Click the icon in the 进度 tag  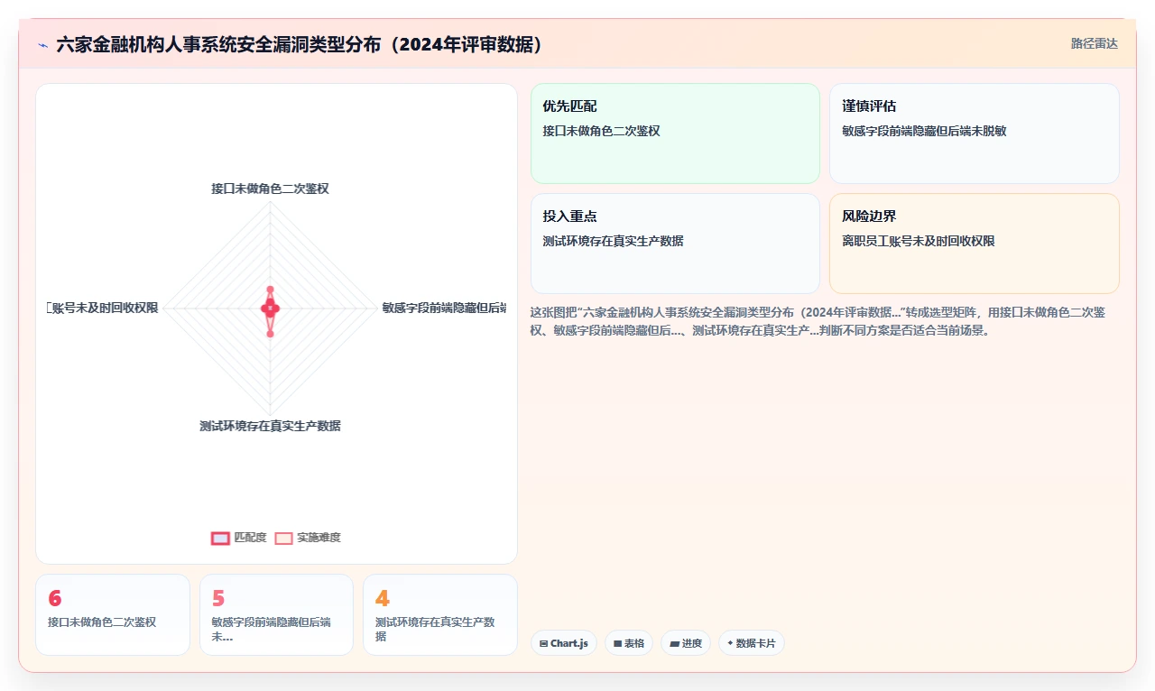click(674, 643)
